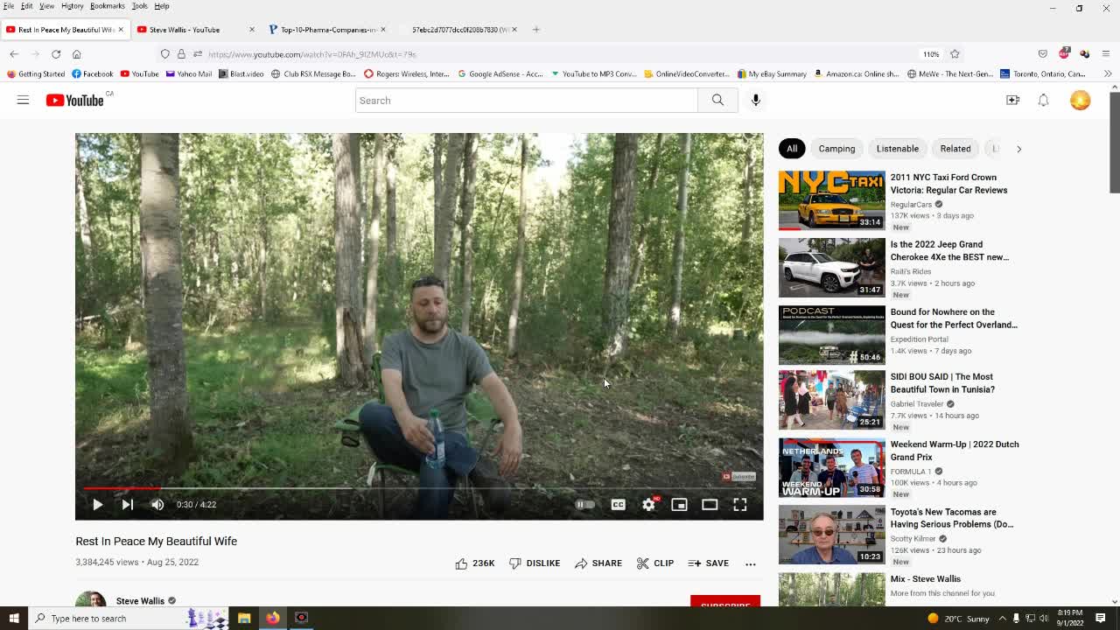Switch to miniplayer mode

coord(679,505)
